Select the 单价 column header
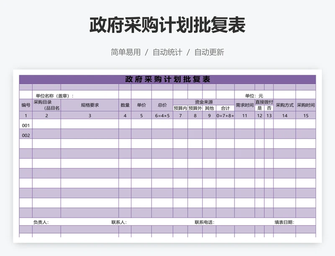The height and width of the screenshot is (256, 335). (142, 105)
